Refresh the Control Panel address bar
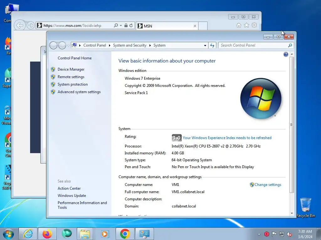Screen dimensions: 321x240 click(x=212, y=45)
